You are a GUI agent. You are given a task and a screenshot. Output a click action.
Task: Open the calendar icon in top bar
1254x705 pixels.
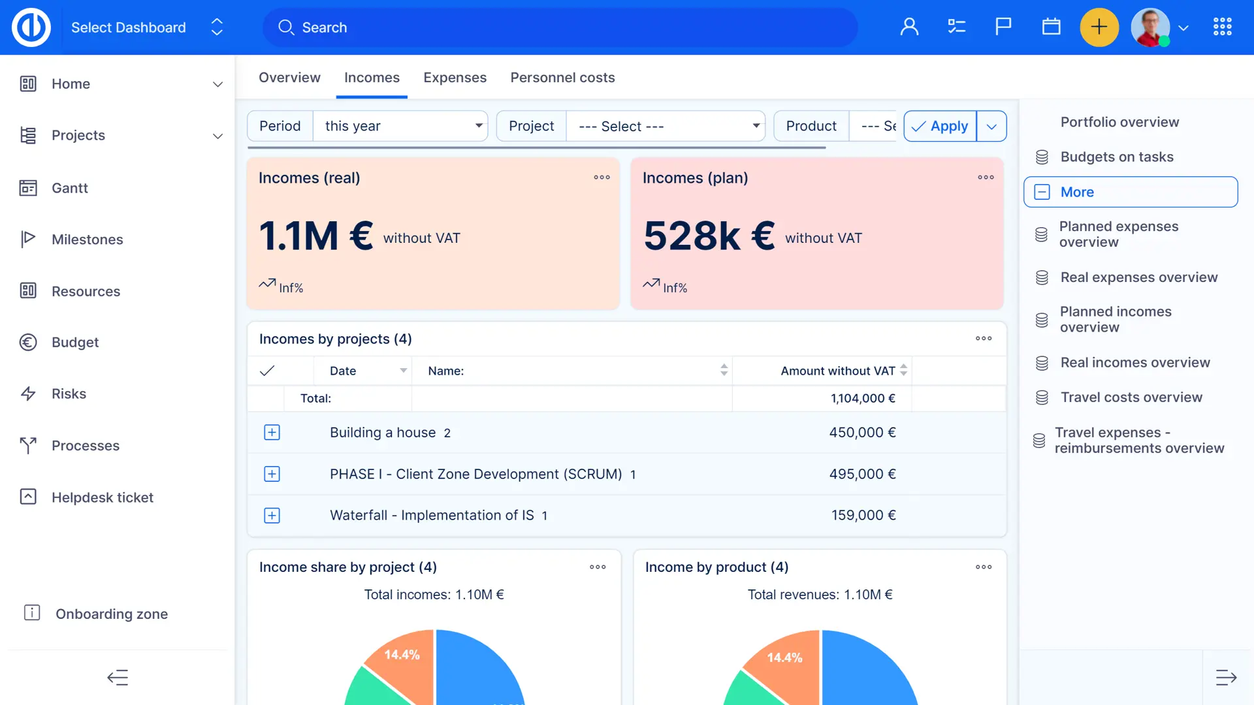click(x=1051, y=27)
